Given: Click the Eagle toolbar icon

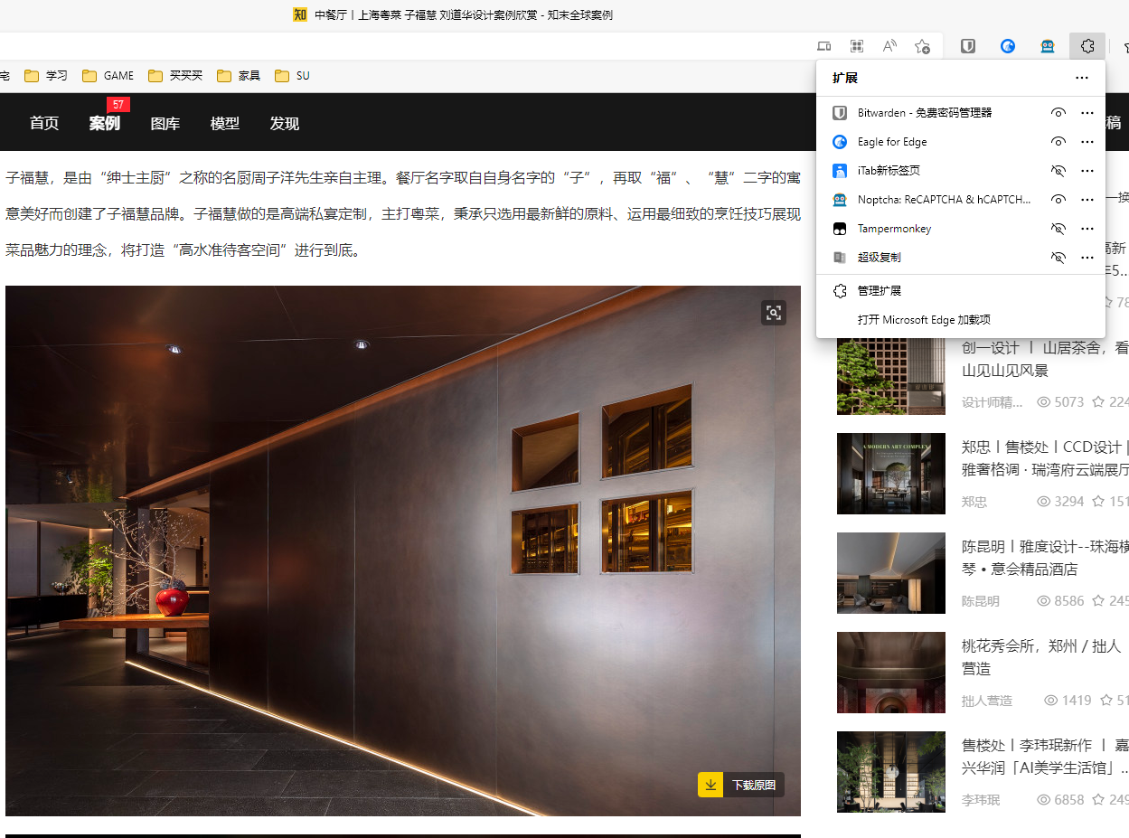Looking at the screenshot, I should (x=1008, y=46).
